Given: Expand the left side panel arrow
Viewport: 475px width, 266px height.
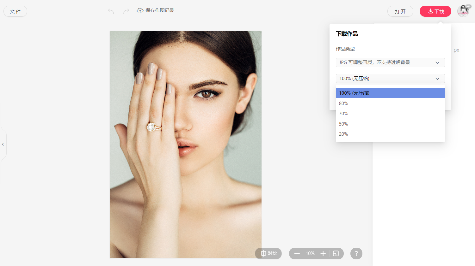Looking at the screenshot, I should click(x=3, y=144).
